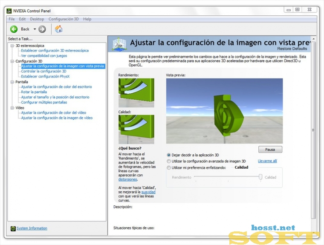
Task: Select the 'Pantalla' category label
Action: (x=22, y=82)
